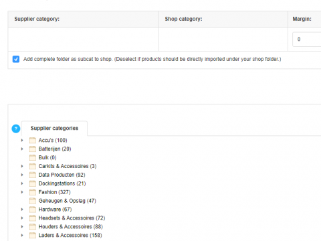This screenshot has width=321, height=241.
Task: Select the Accu's folder icon
Action: pos(33,141)
